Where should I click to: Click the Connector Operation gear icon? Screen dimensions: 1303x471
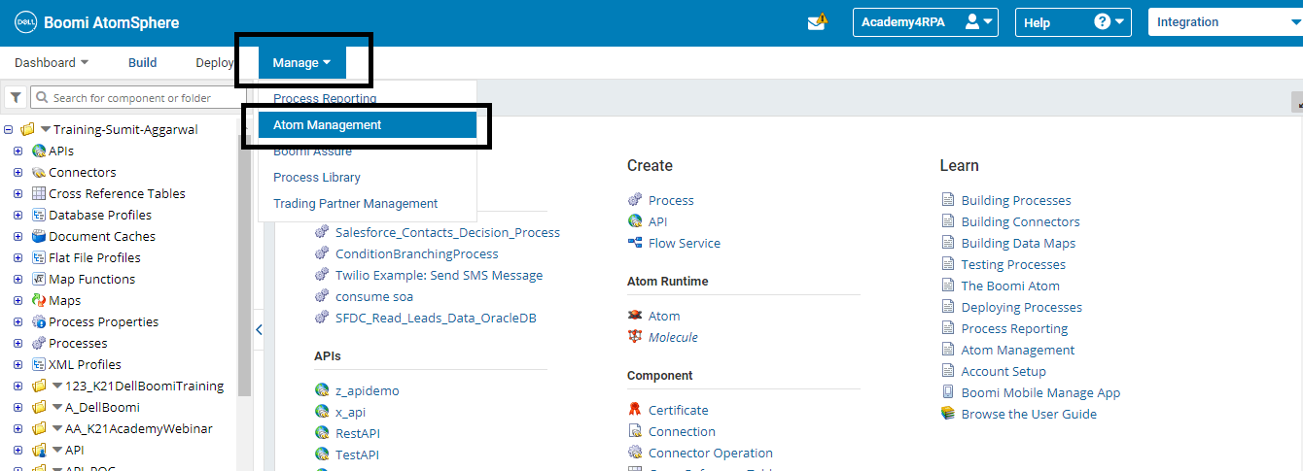pos(635,453)
